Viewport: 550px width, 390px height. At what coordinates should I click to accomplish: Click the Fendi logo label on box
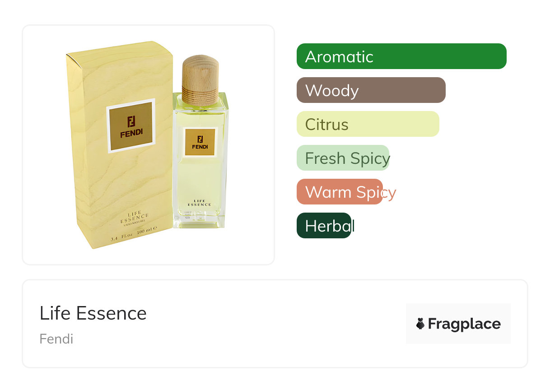coord(131,125)
